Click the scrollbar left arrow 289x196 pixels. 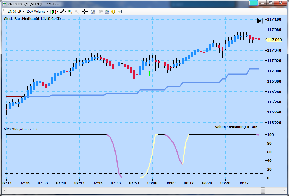[4, 190]
